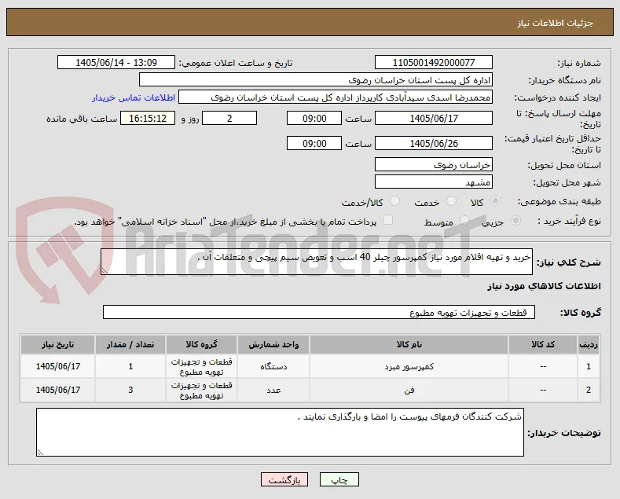
Task: Click the کمپرسور مبرد item name cell
Action: pos(409,366)
